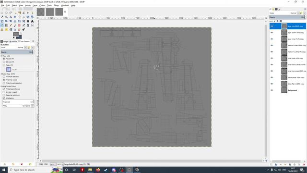Toggle the Antialiasing checkbox

tap(4, 98)
